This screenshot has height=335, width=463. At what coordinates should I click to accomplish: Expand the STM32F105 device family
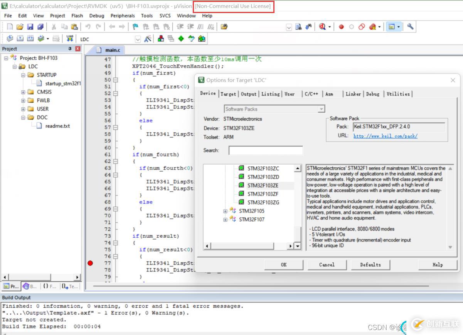(x=225, y=211)
